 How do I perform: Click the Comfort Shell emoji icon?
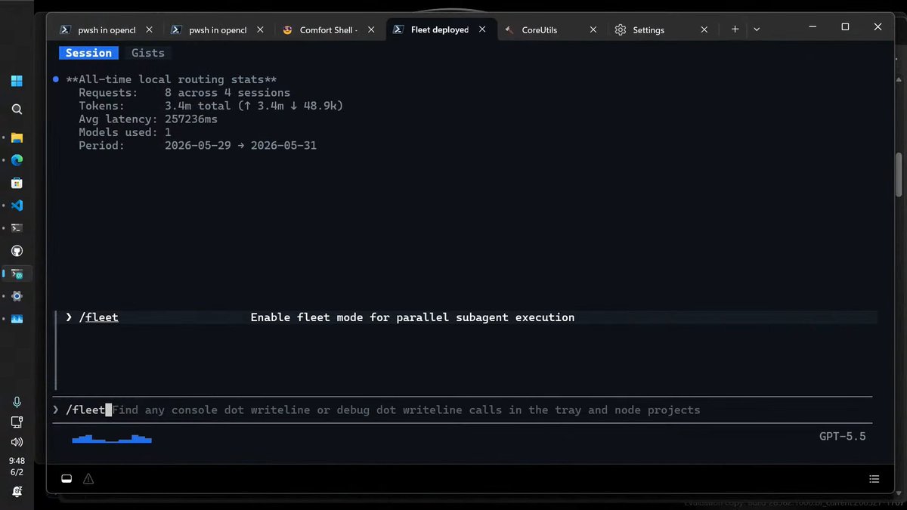pos(287,30)
